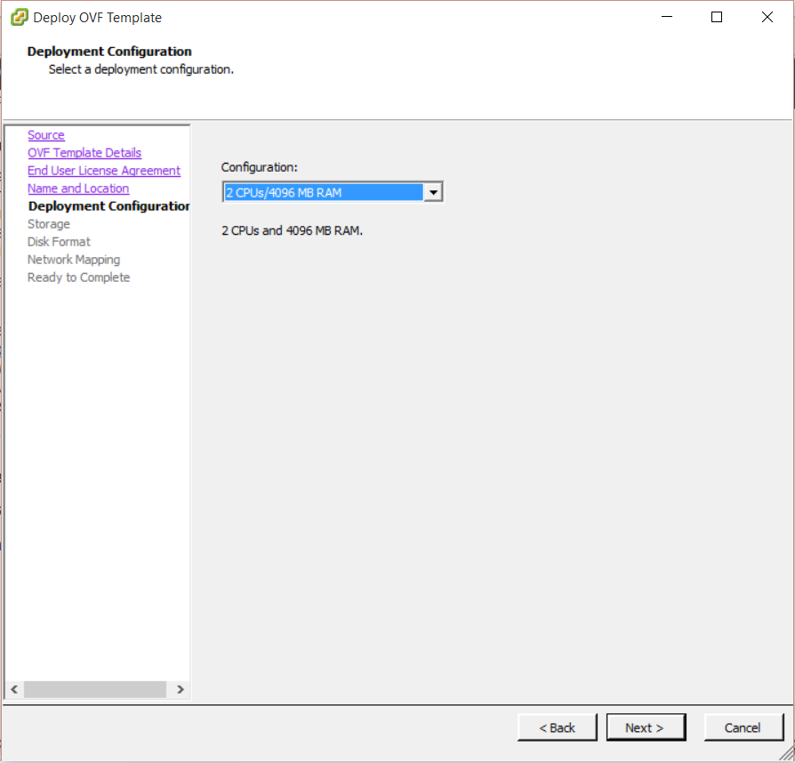Click the horizontal scrollbar thumb in sidebar
This screenshot has width=795, height=763.
(95, 689)
